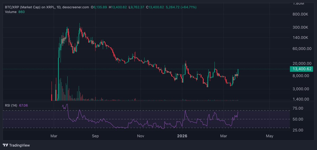Click the RSI 50.00 scale label
The image size is (317, 150).
[x=297, y=119]
